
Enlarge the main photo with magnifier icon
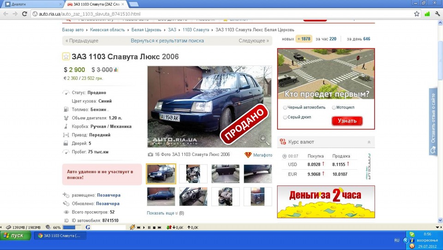pos(263,139)
